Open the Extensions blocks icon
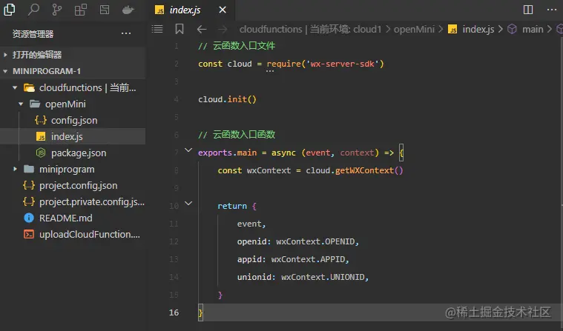Viewport: 563px width, 331px height. point(80,10)
